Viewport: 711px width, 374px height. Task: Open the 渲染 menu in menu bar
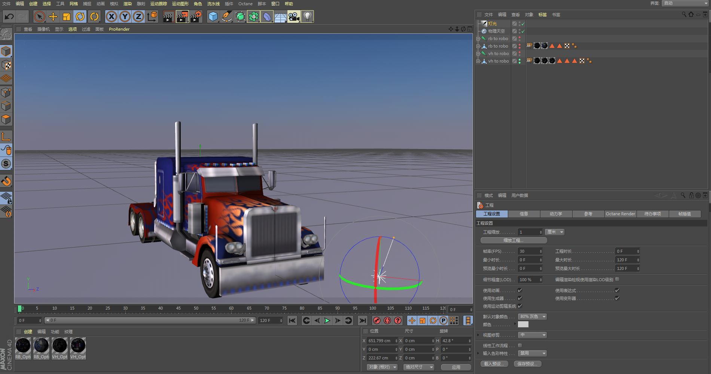point(128,4)
